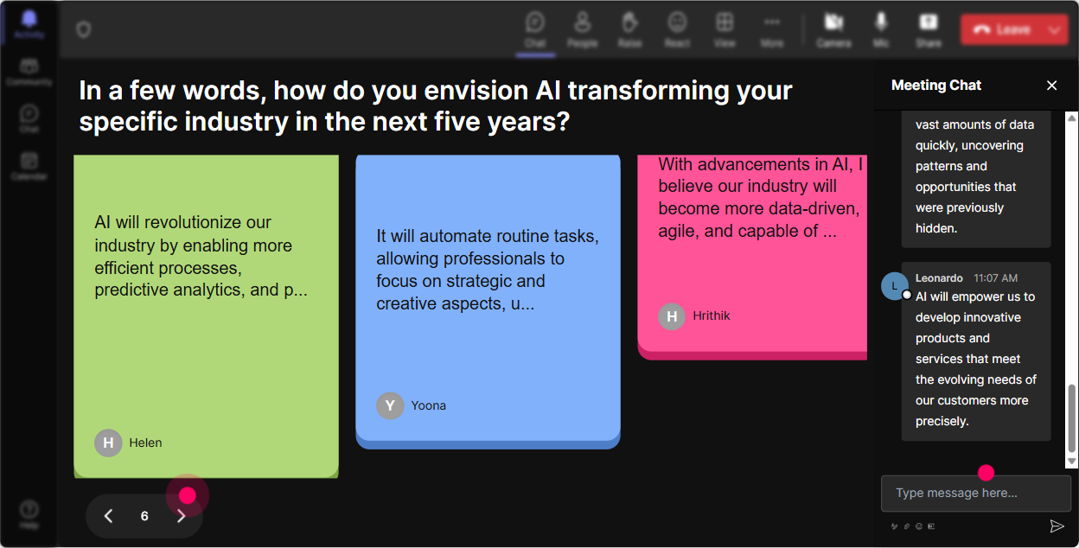The image size is (1079, 548).
Task: Open the Activity tab in left sidebar
Action: pos(29,24)
